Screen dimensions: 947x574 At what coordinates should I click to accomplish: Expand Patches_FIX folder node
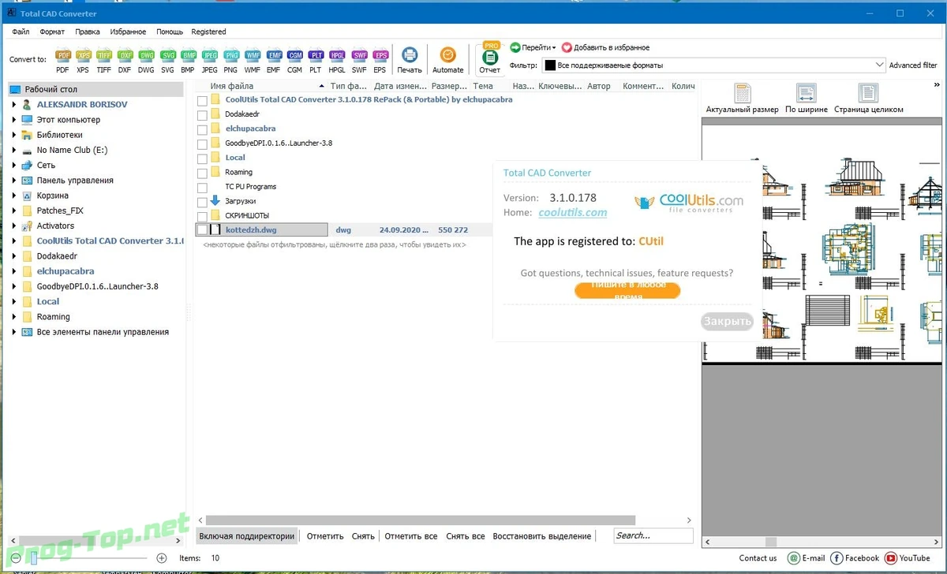(x=14, y=211)
